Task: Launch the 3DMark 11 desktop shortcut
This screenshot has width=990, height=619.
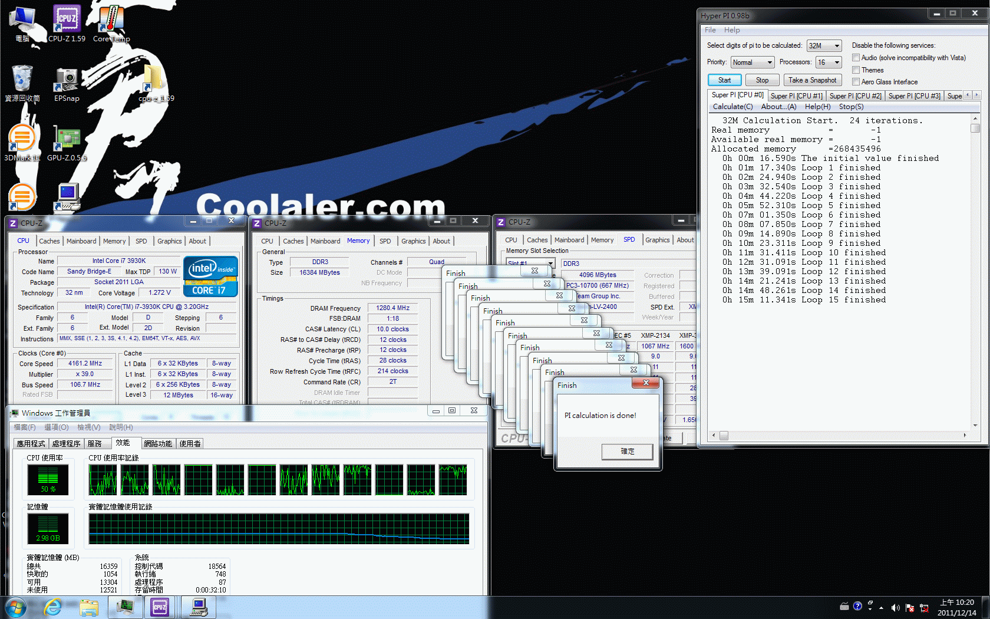Action: (22, 143)
